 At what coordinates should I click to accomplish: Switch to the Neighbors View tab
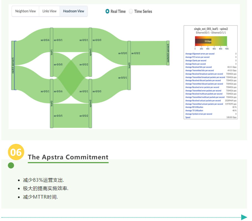[25, 11]
